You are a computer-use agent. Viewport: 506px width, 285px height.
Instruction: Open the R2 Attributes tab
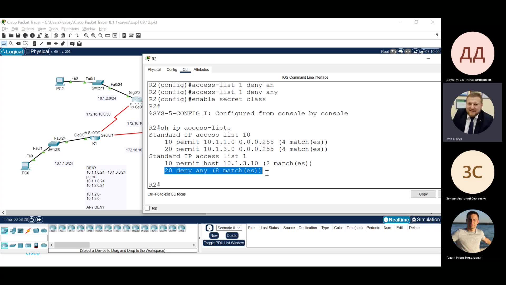click(x=201, y=70)
